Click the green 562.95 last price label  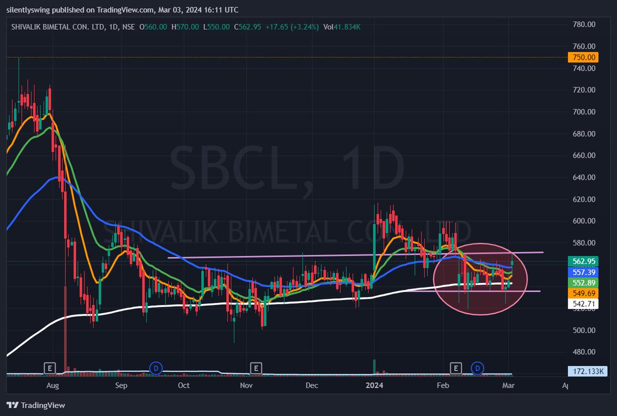tap(584, 261)
